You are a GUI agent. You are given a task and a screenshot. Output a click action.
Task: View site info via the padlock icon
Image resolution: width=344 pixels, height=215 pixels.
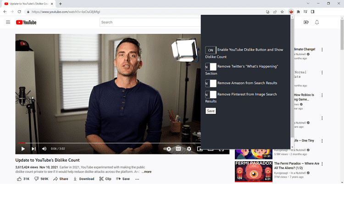pyautogui.click(x=28, y=12)
